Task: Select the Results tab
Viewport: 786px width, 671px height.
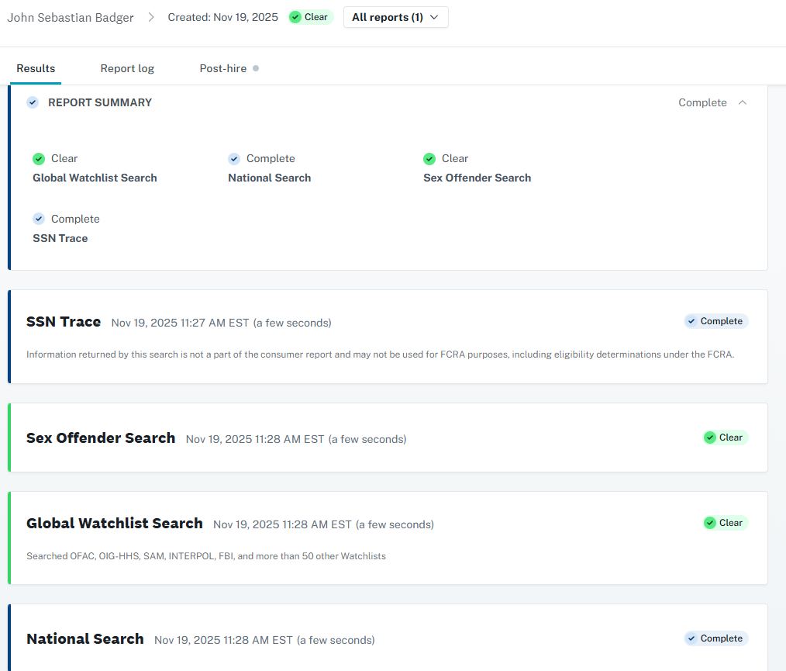Action: coord(36,68)
